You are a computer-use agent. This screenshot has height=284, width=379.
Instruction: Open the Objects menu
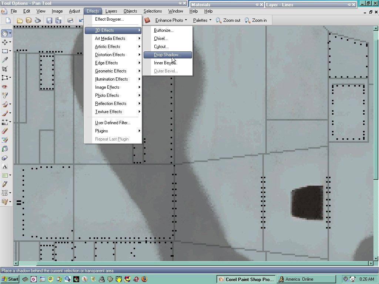[x=130, y=11]
